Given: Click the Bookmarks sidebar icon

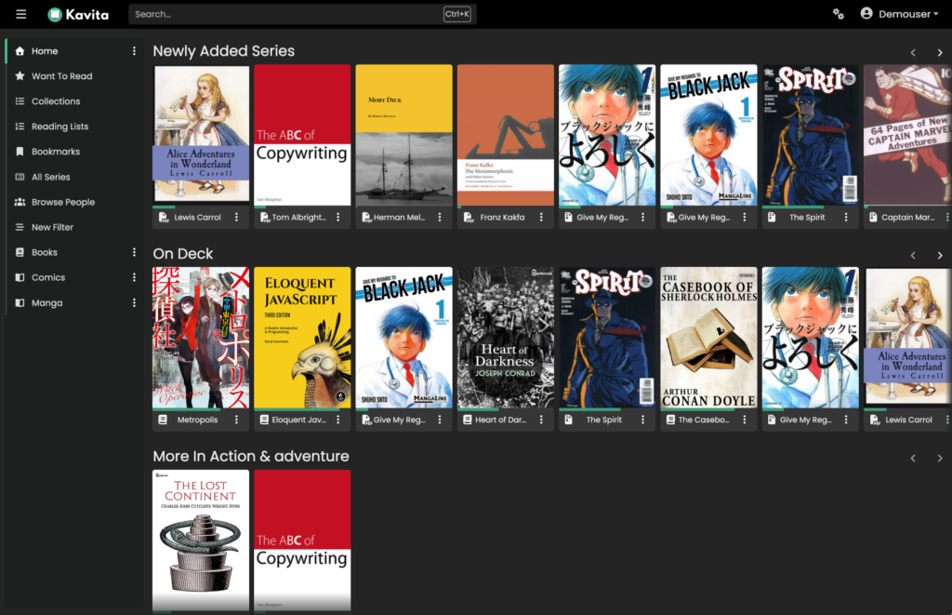Looking at the screenshot, I should click(20, 152).
